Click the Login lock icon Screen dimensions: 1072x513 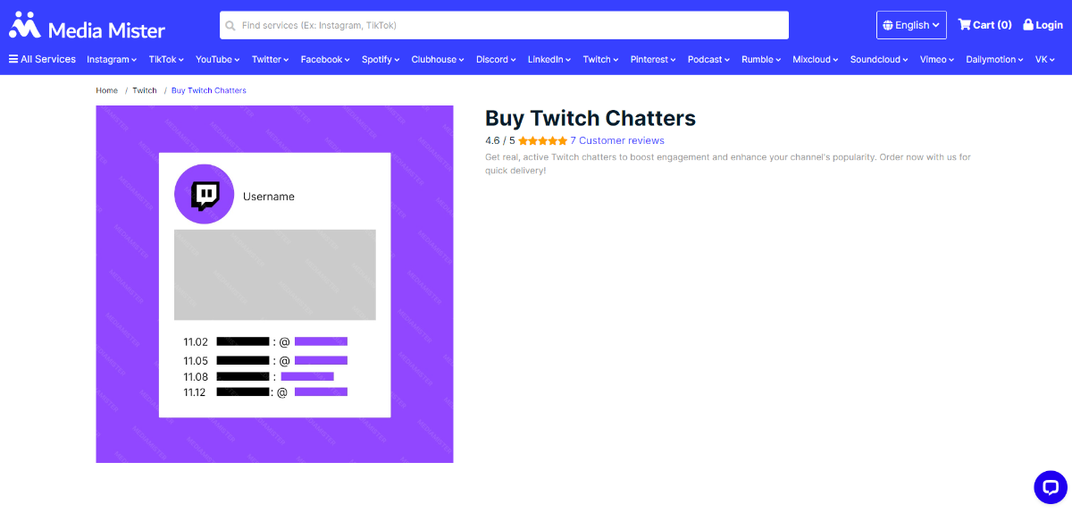click(1028, 25)
